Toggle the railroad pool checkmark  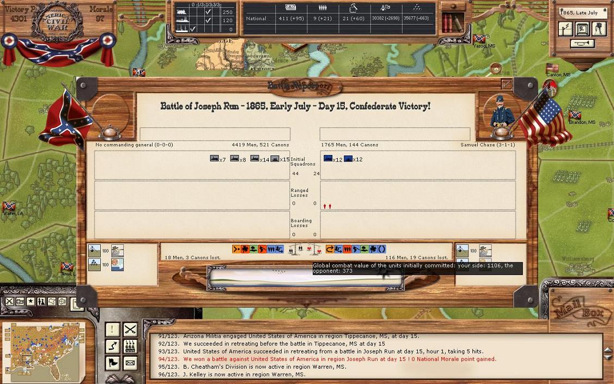click(x=208, y=12)
